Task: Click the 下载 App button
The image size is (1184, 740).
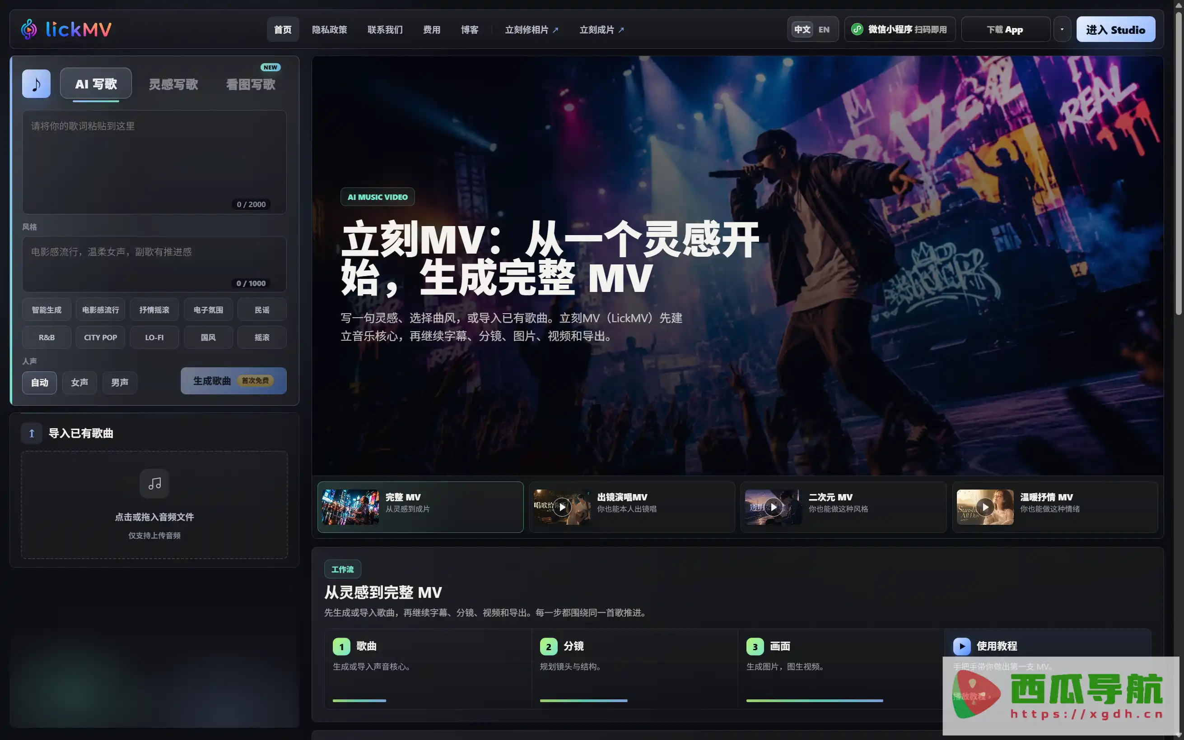Action: tap(1005, 29)
